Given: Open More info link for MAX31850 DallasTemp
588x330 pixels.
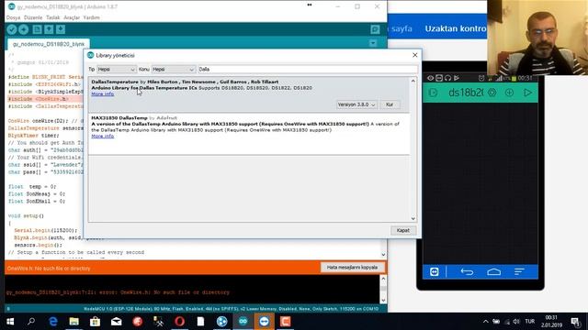Looking at the screenshot, I should (102, 136).
